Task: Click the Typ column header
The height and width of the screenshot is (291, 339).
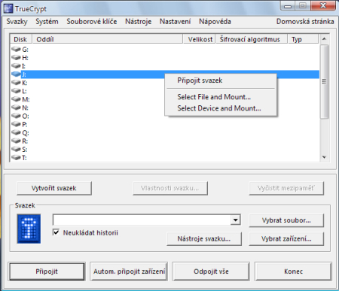Action: 303,39
